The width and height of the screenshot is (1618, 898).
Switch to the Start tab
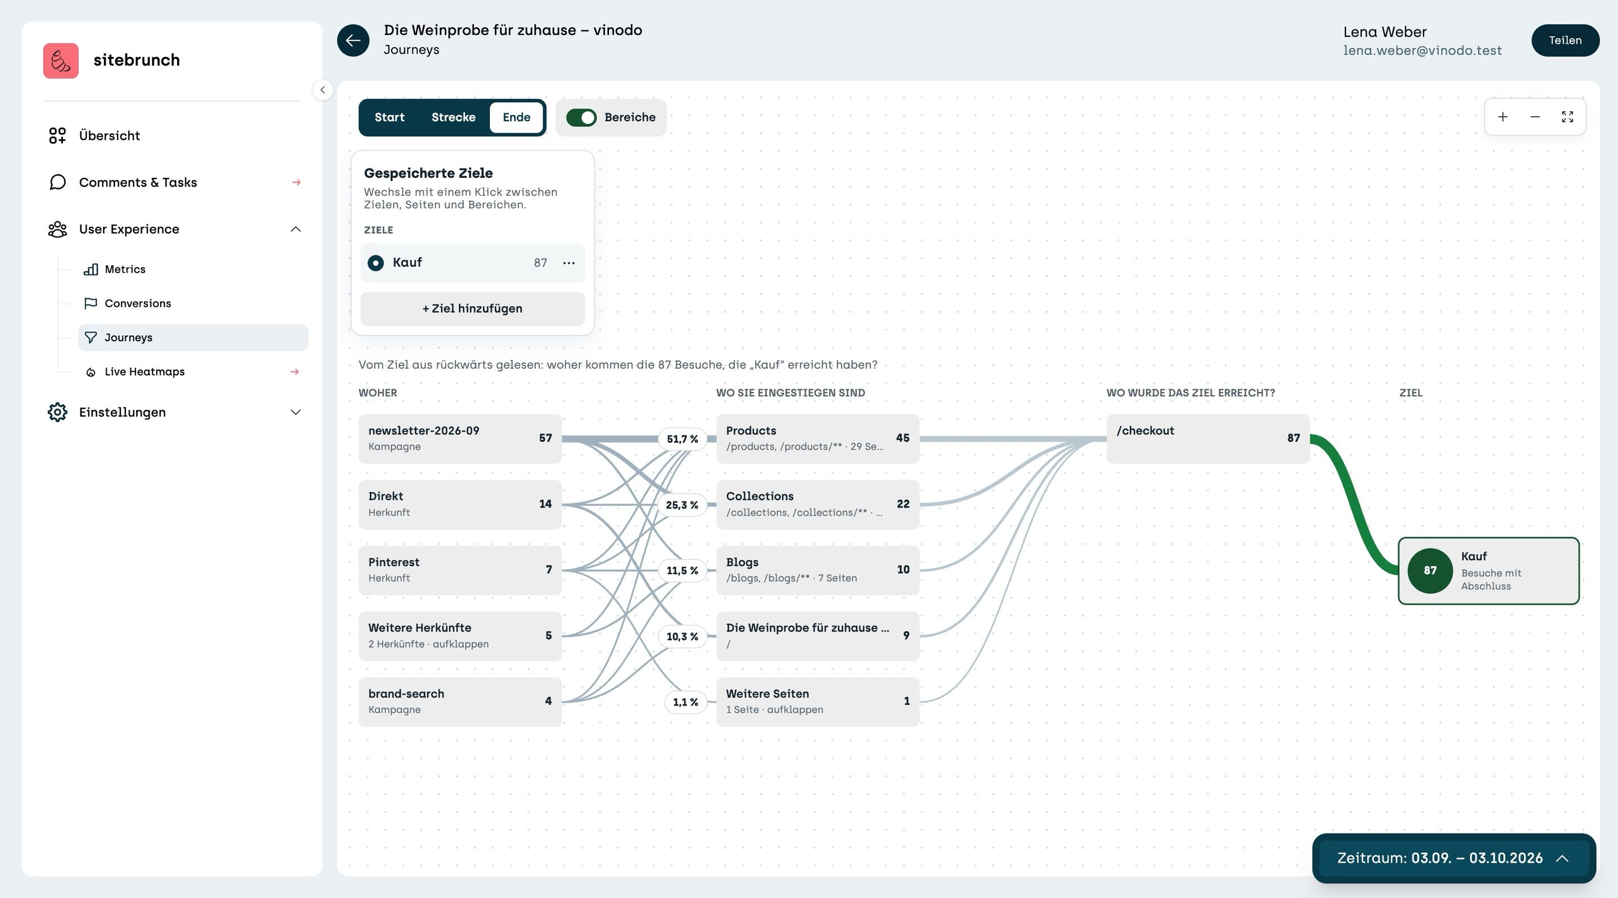tap(389, 117)
